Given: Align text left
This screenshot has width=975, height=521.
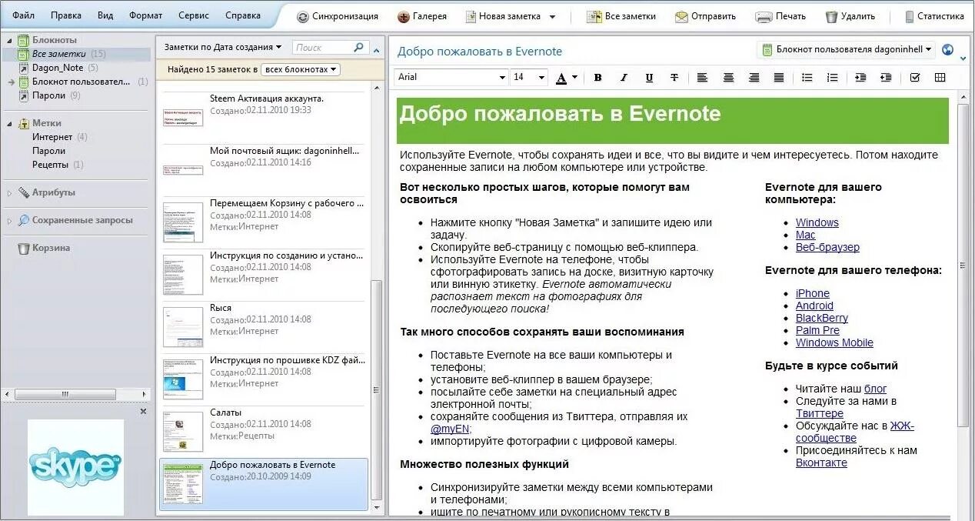Looking at the screenshot, I should tap(702, 77).
